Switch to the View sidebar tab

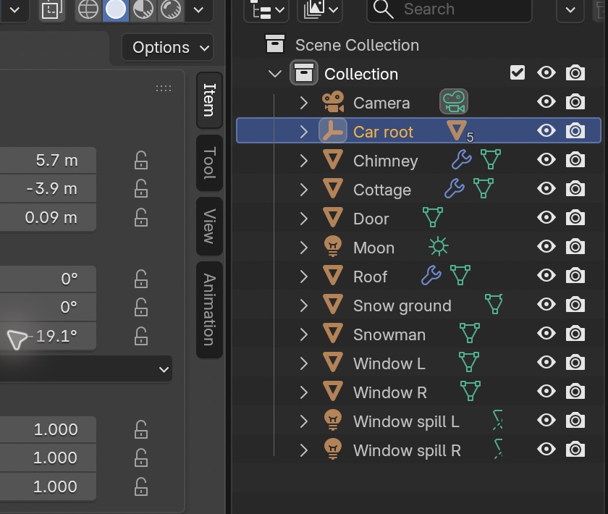click(x=209, y=226)
